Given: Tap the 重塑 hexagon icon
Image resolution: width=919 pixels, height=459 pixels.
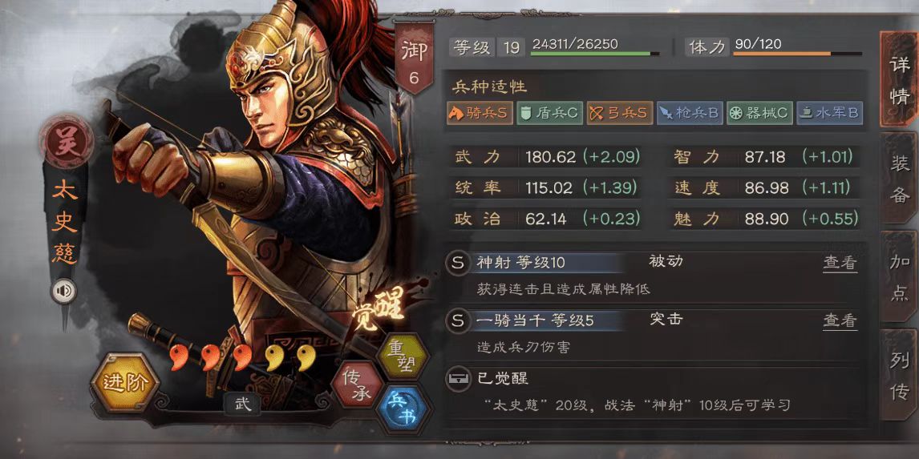Looking at the screenshot, I should 402,356.
